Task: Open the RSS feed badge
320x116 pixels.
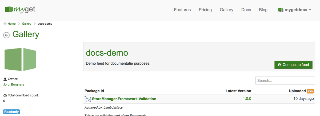Action: [310, 91]
